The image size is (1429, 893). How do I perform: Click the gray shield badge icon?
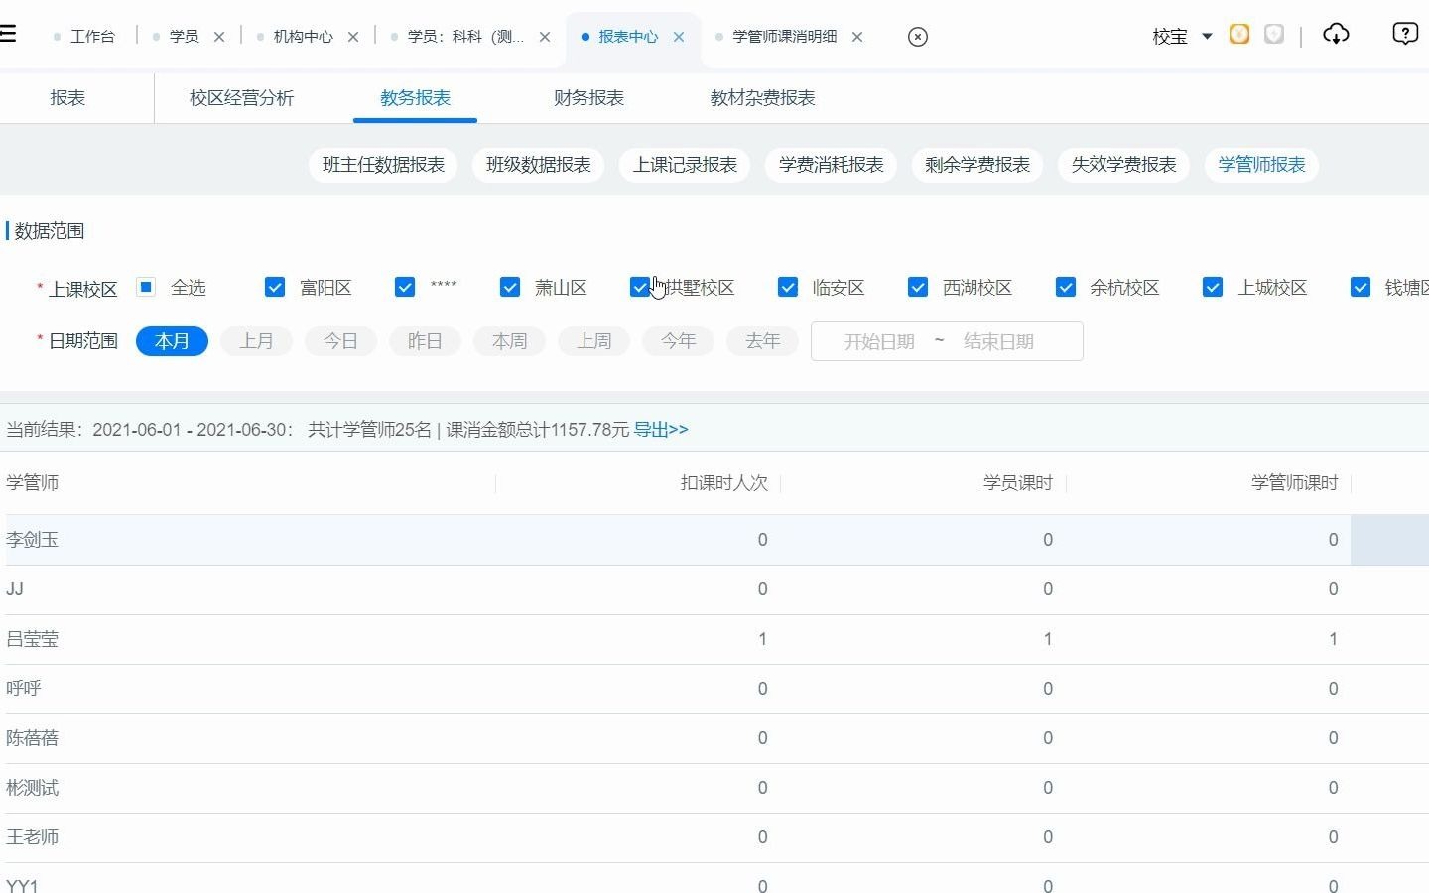pos(1274,35)
